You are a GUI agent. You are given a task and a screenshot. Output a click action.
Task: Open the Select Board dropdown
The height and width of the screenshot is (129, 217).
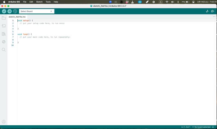(x=37, y=11)
